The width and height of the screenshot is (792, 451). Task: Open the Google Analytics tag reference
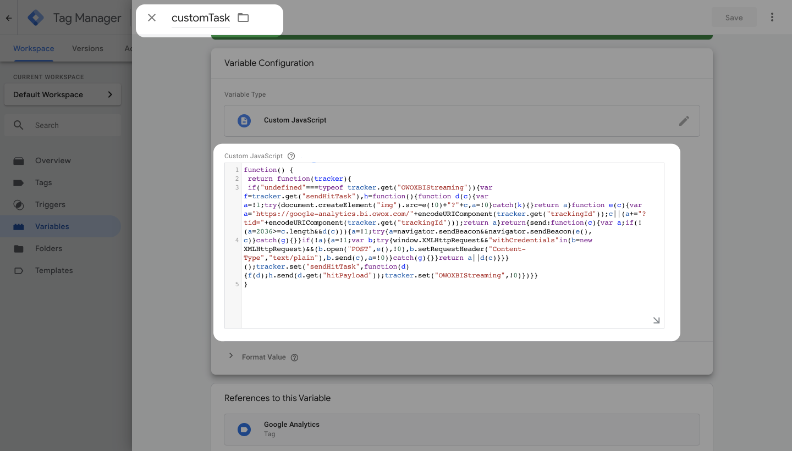462,430
